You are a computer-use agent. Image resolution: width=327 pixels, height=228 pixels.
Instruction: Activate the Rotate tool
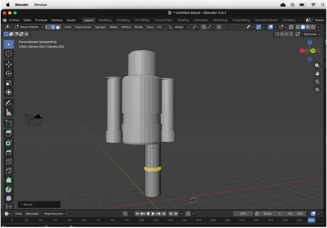pos(9,74)
